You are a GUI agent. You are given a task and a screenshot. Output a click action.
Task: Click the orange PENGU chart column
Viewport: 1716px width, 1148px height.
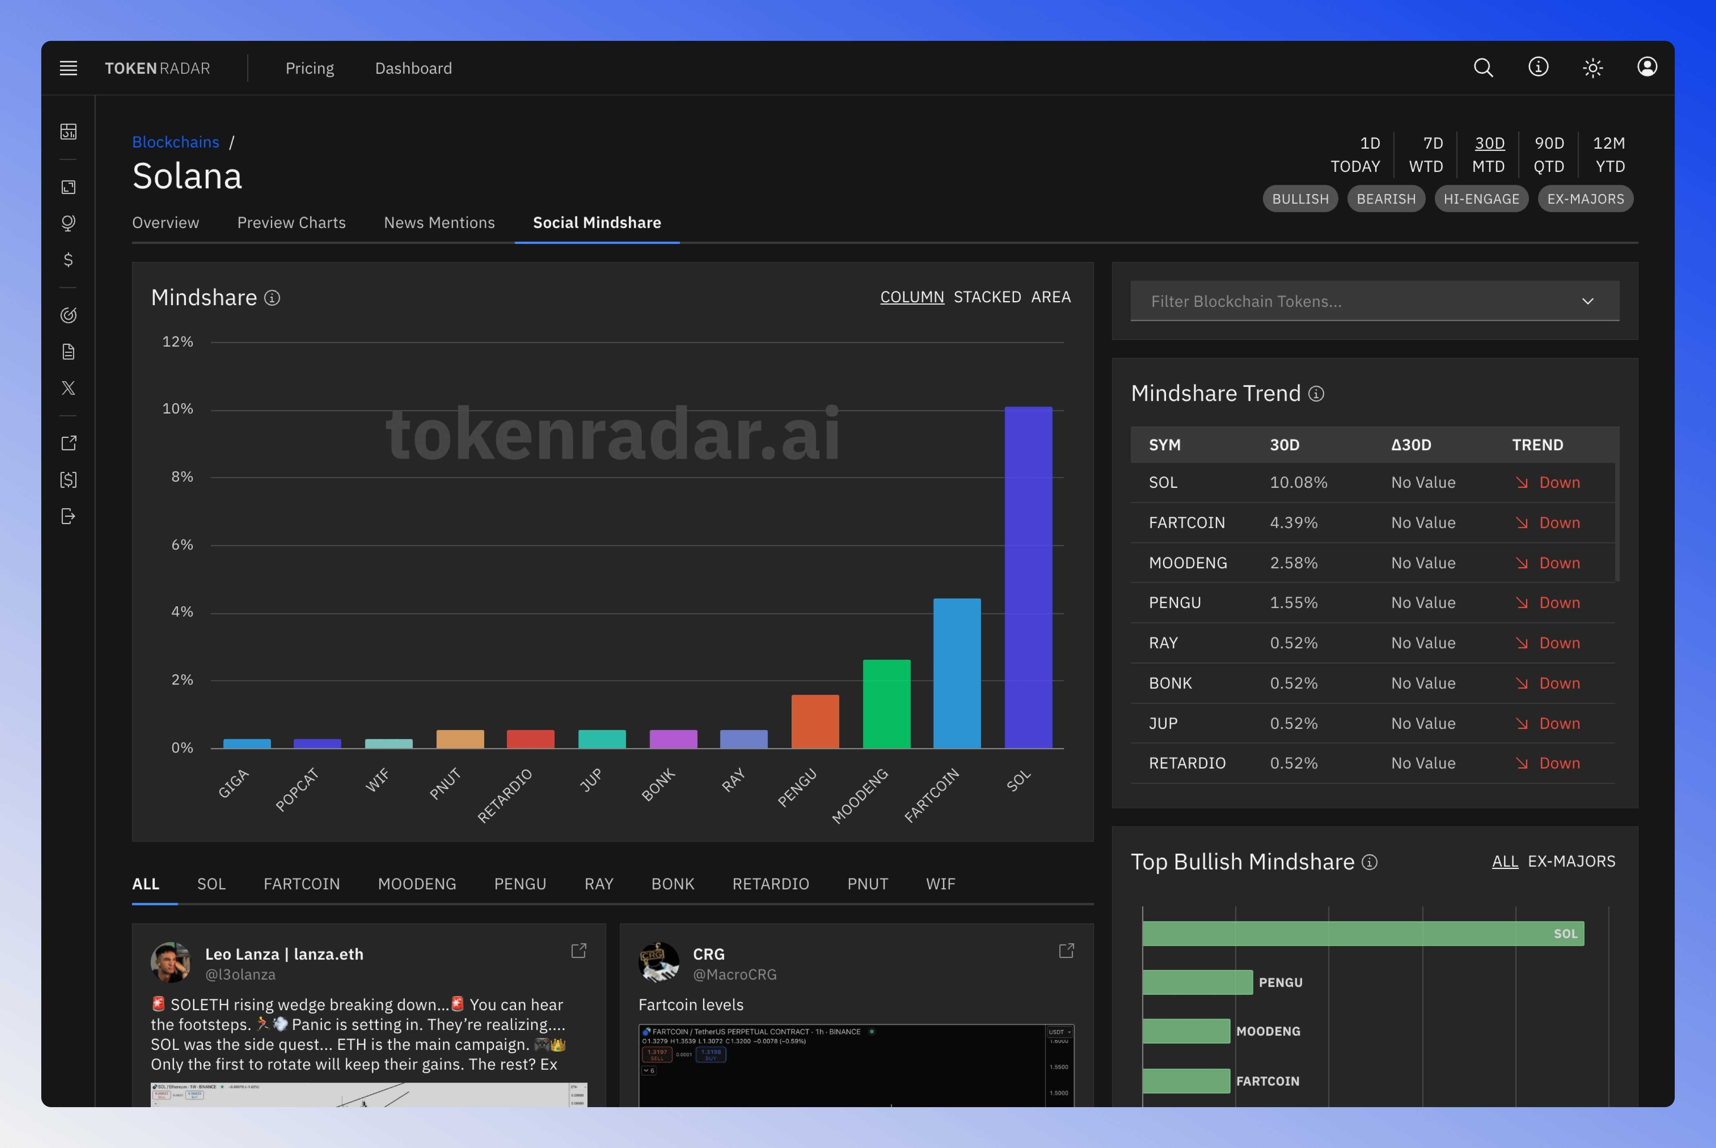click(815, 721)
